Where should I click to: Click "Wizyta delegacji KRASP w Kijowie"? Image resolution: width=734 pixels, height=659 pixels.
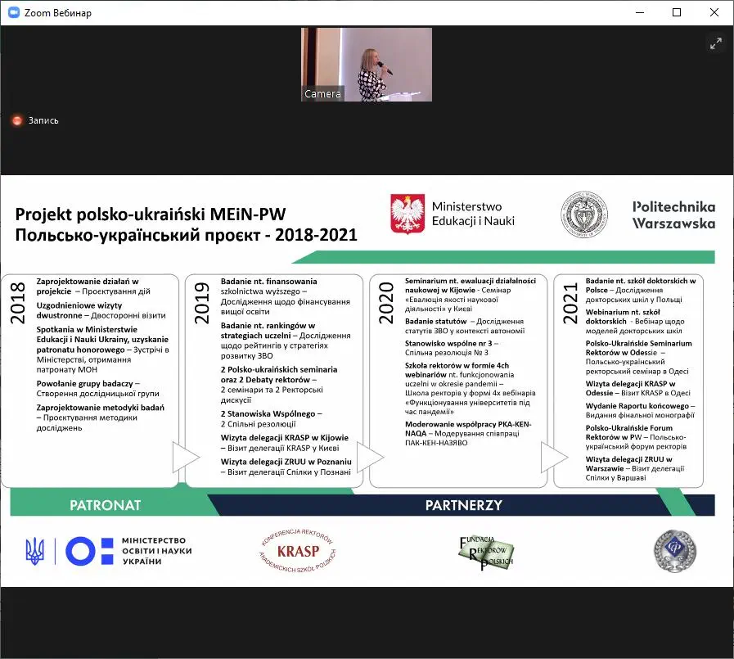(x=285, y=438)
